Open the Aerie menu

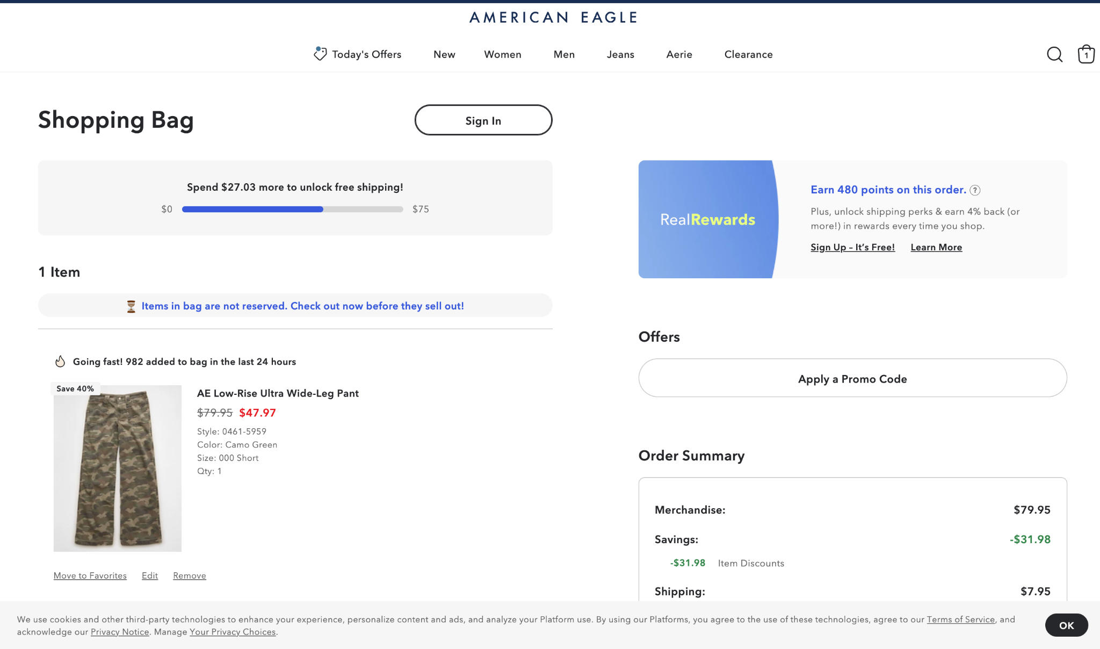coord(679,54)
